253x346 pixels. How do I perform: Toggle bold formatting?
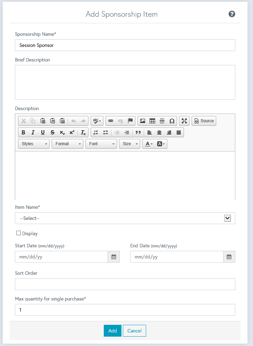(x=23, y=132)
